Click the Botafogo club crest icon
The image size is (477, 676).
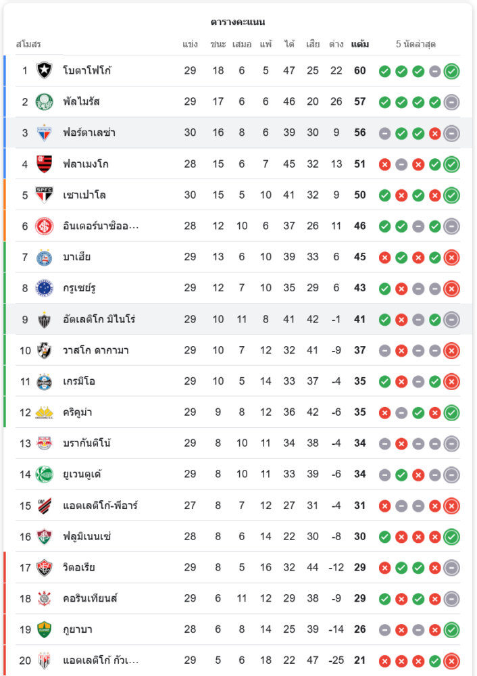[45, 70]
